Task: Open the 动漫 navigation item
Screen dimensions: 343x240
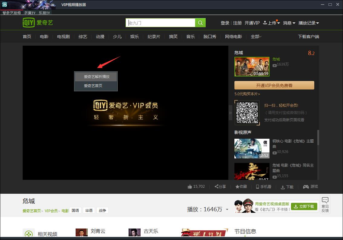Action: point(100,37)
